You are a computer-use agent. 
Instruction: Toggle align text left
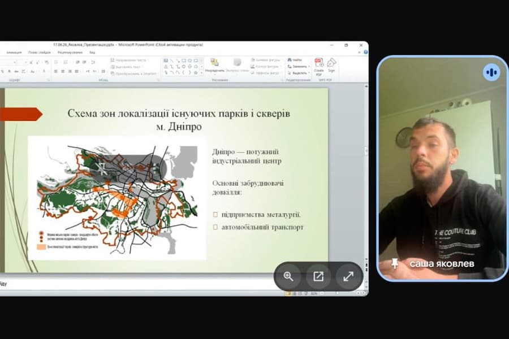point(56,71)
